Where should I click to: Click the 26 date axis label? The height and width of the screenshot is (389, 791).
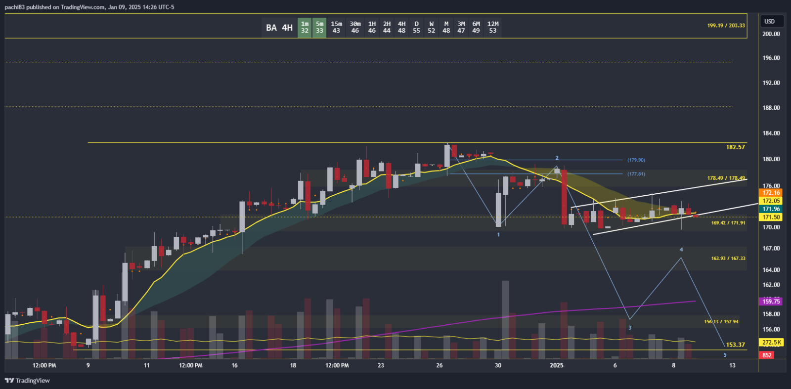439,366
